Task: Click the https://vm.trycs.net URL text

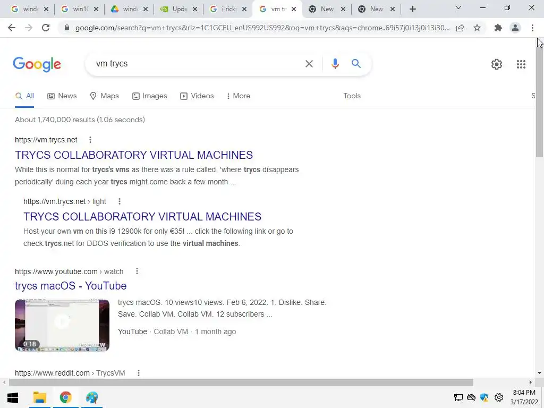Action: point(46,140)
